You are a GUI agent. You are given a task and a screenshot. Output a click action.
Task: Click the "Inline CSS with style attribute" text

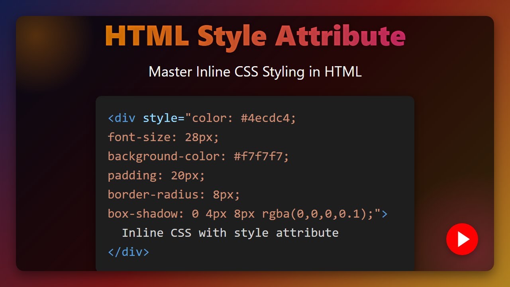coord(230,233)
